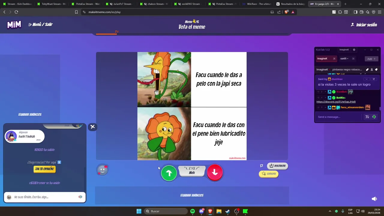Viewport: 384px width, 216px height.
Task: Open 7TV emote picker in KickTalk
Action: tap(367, 117)
